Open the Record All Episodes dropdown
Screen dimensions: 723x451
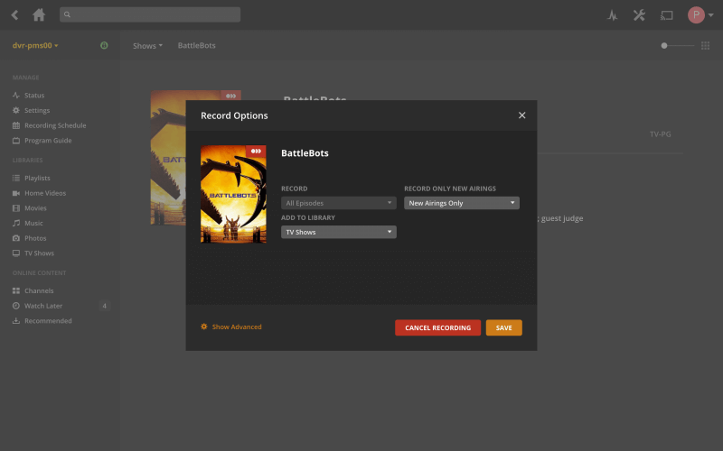point(338,203)
